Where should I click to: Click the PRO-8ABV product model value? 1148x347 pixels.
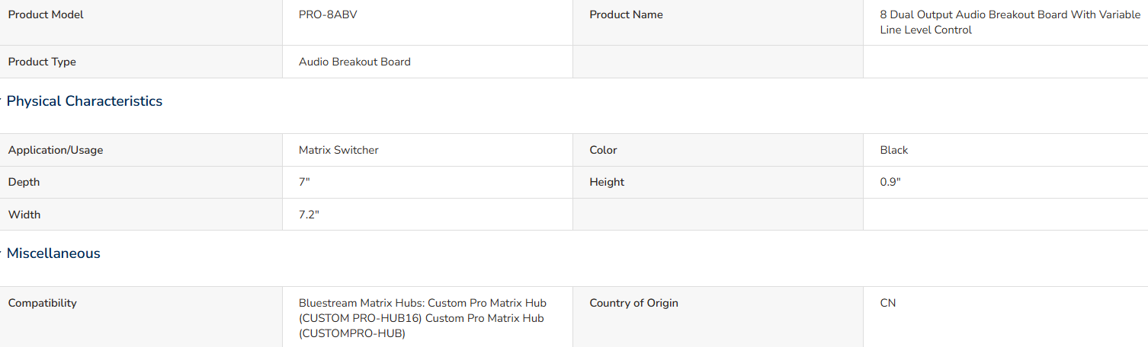pos(328,14)
